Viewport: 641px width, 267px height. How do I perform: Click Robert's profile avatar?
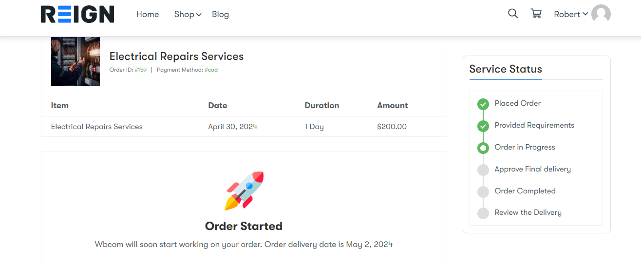pyautogui.click(x=601, y=14)
